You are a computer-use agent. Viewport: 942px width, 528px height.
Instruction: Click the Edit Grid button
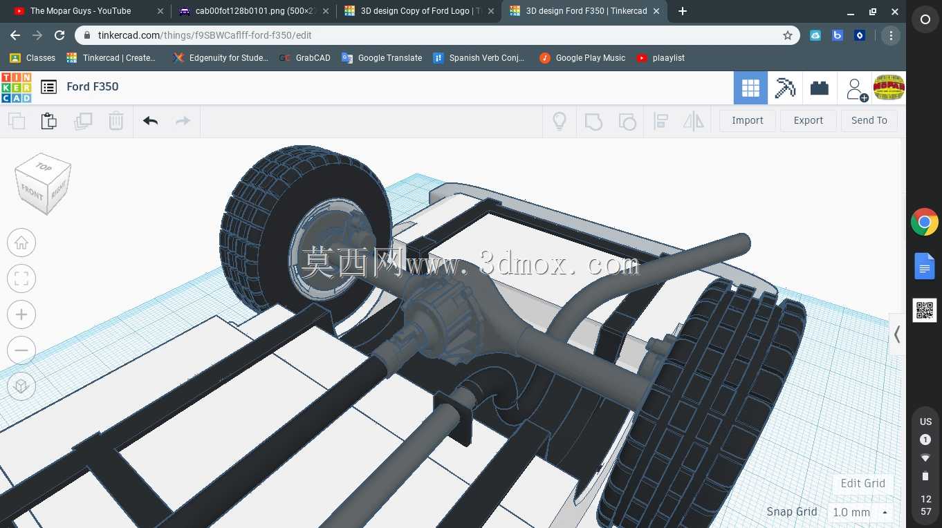click(x=863, y=483)
